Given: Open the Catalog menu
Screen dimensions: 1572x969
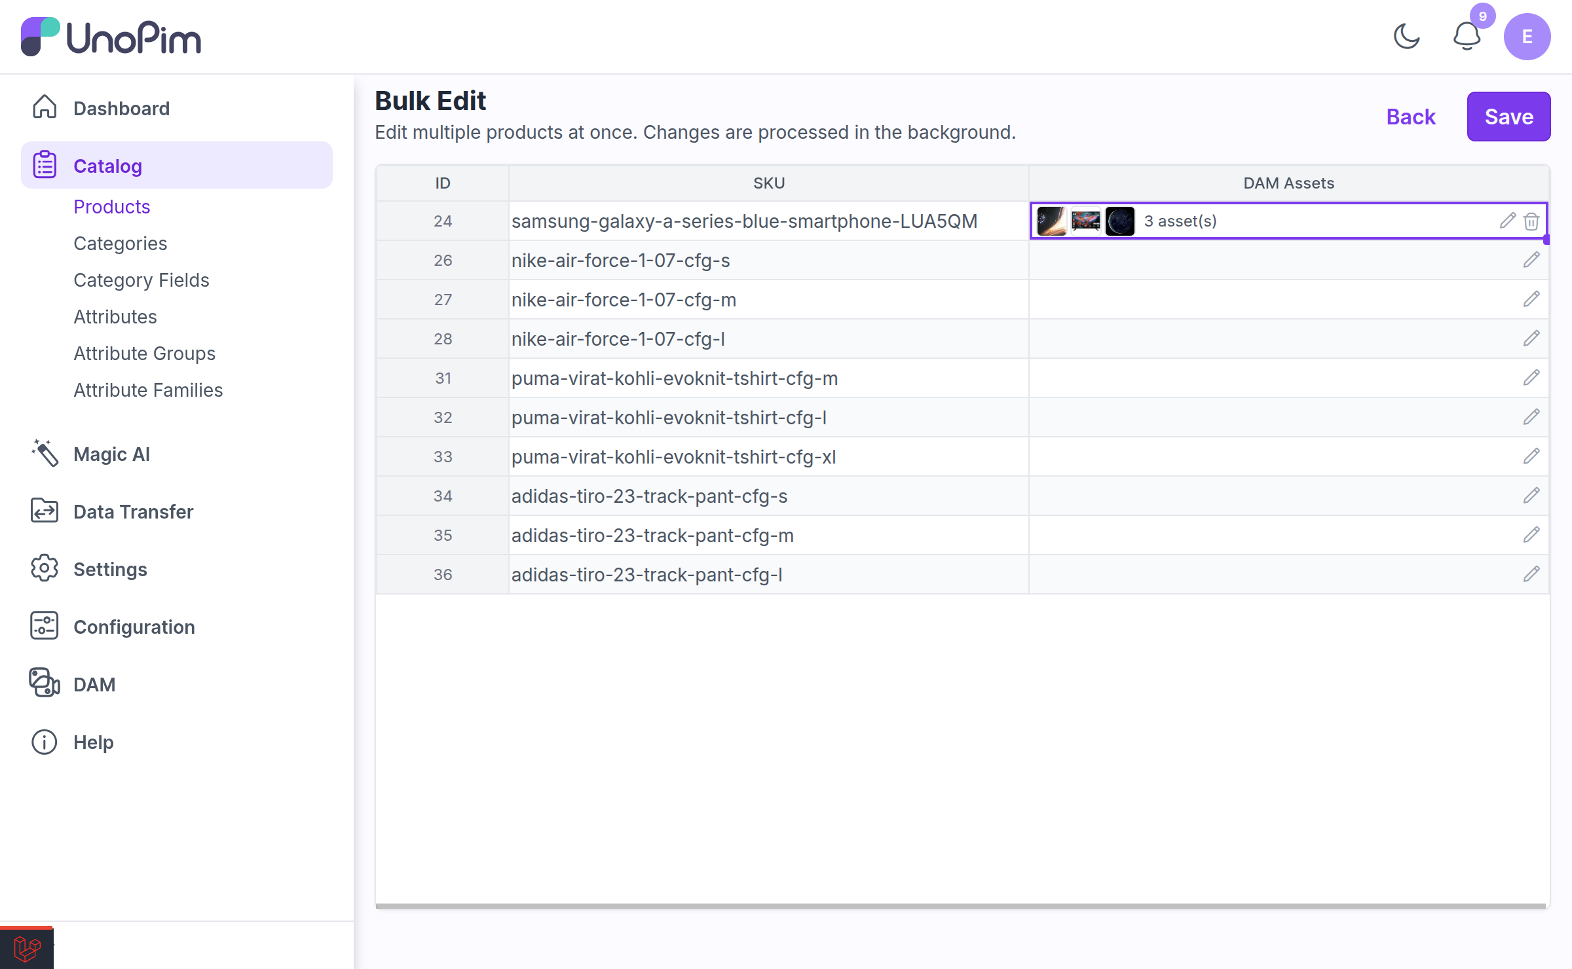Looking at the screenshot, I should [177, 165].
